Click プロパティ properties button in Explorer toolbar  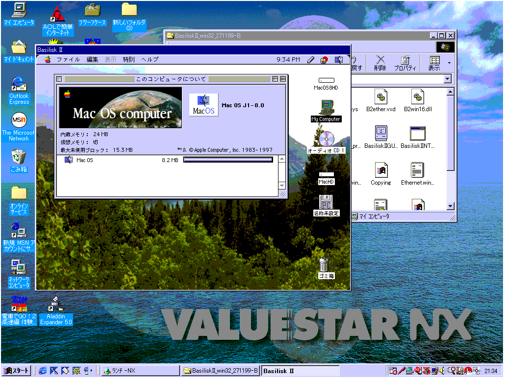pyautogui.click(x=405, y=63)
